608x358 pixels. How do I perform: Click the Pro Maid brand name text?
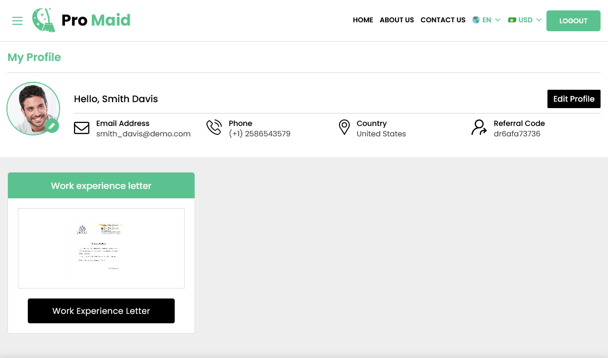[96, 20]
